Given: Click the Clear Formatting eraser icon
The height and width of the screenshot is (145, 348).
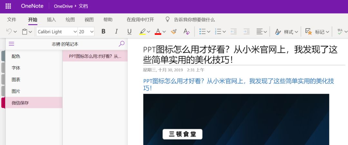Looking at the screenshot, I should point(187,32).
